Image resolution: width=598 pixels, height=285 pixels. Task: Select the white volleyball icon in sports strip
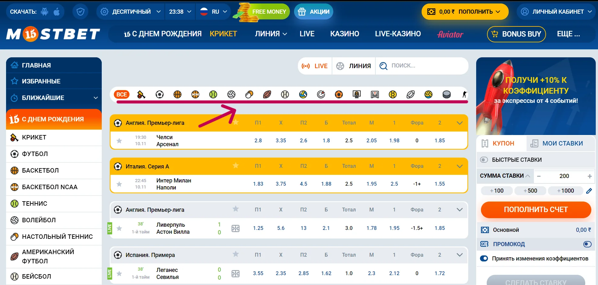tap(231, 95)
